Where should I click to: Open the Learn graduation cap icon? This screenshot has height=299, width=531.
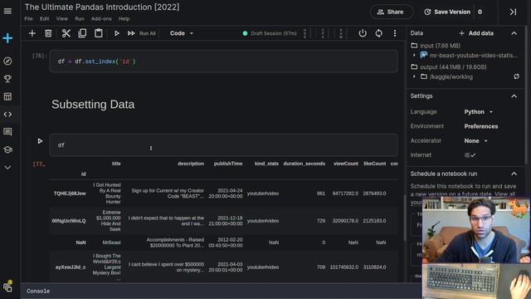pos(7,149)
